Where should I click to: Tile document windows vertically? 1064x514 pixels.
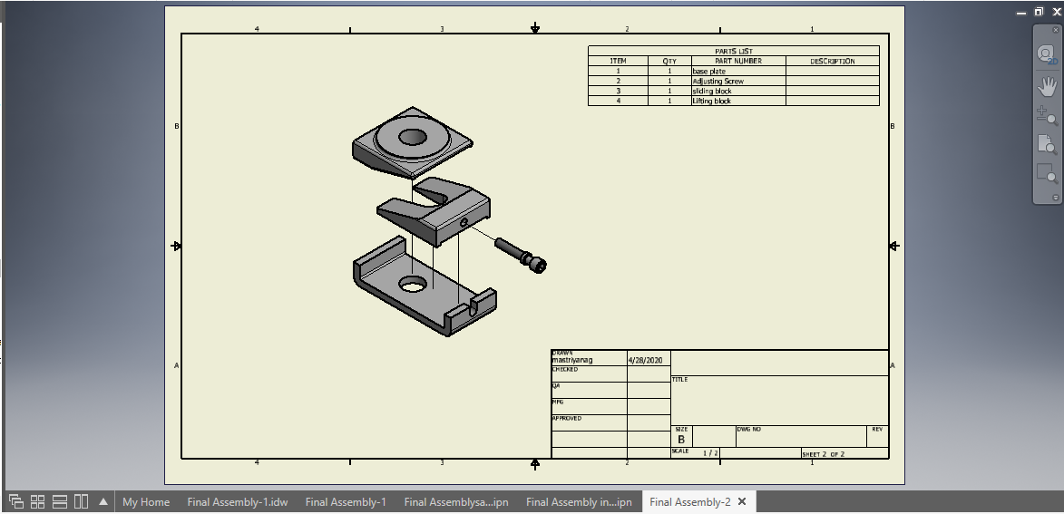pyautogui.click(x=81, y=502)
